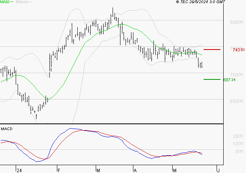
Task: Click the 650.00 price axis label
Action: point(237,101)
